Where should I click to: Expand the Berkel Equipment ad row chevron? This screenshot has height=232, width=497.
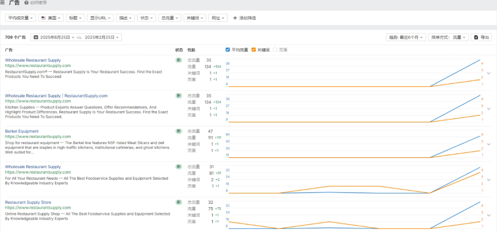[488, 144]
